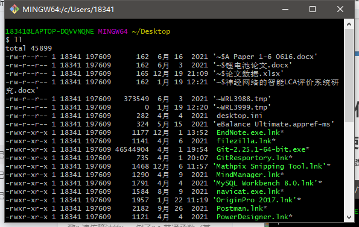
Task: Click the '$ ll' command line
Action: click(x=14, y=40)
